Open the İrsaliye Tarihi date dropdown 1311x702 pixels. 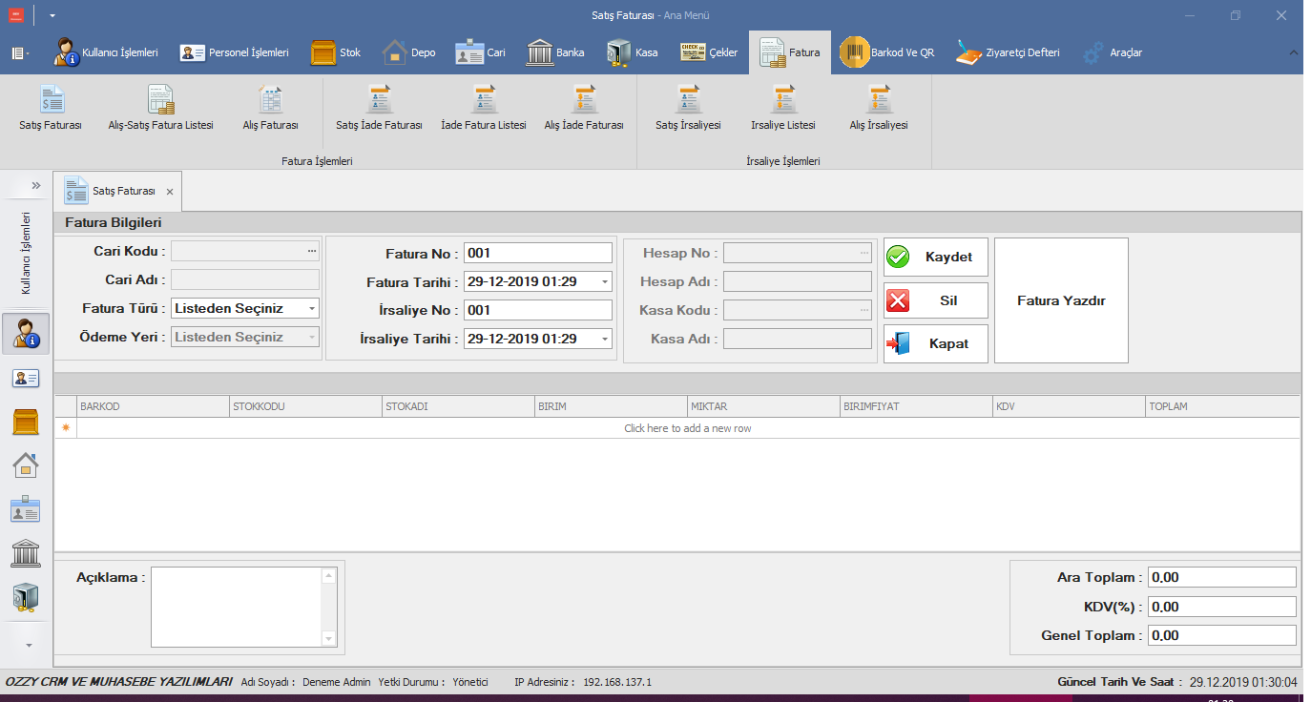point(604,339)
